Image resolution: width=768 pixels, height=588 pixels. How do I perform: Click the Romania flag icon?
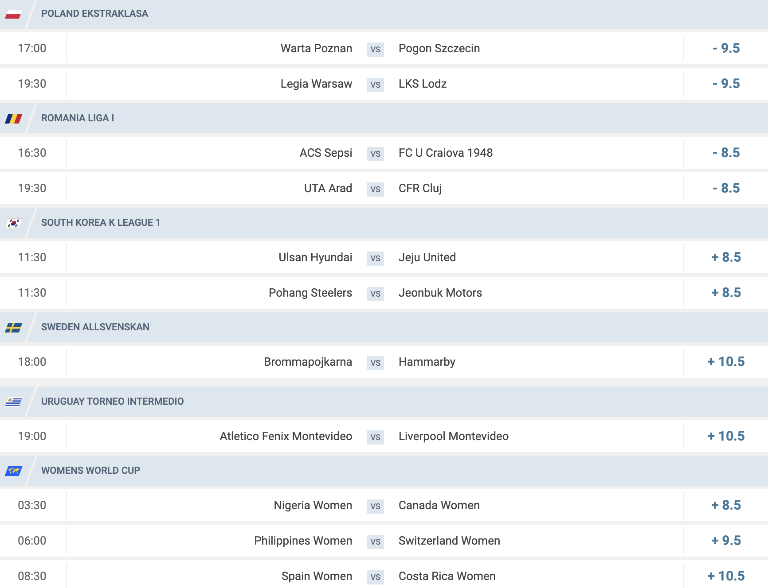pyautogui.click(x=13, y=119)
